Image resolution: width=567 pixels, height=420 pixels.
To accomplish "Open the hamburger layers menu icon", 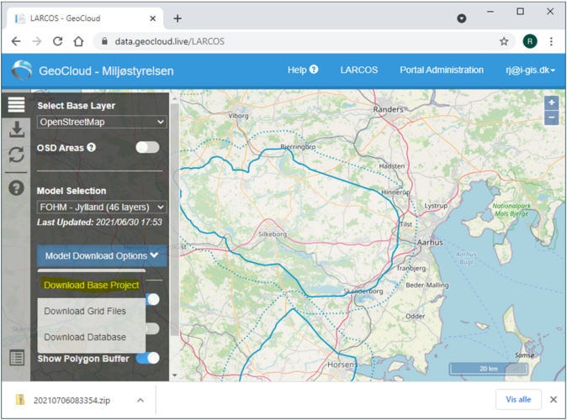I will [16, 105].
